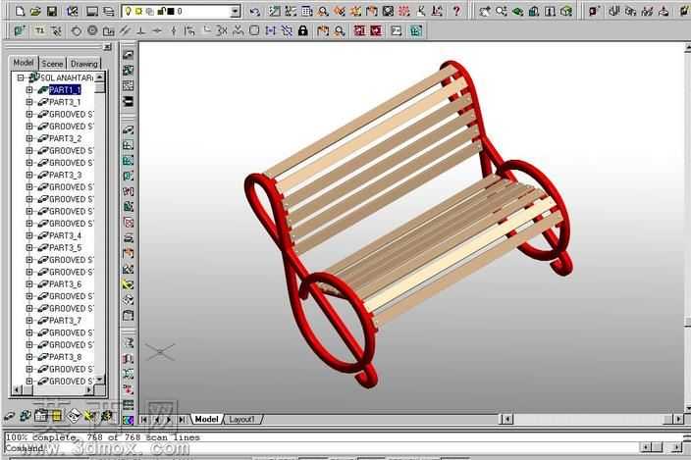Viewport: 691px width, 460px height.
Task: Save the drawing with the floppy disk icon
Action: point(52,11)
